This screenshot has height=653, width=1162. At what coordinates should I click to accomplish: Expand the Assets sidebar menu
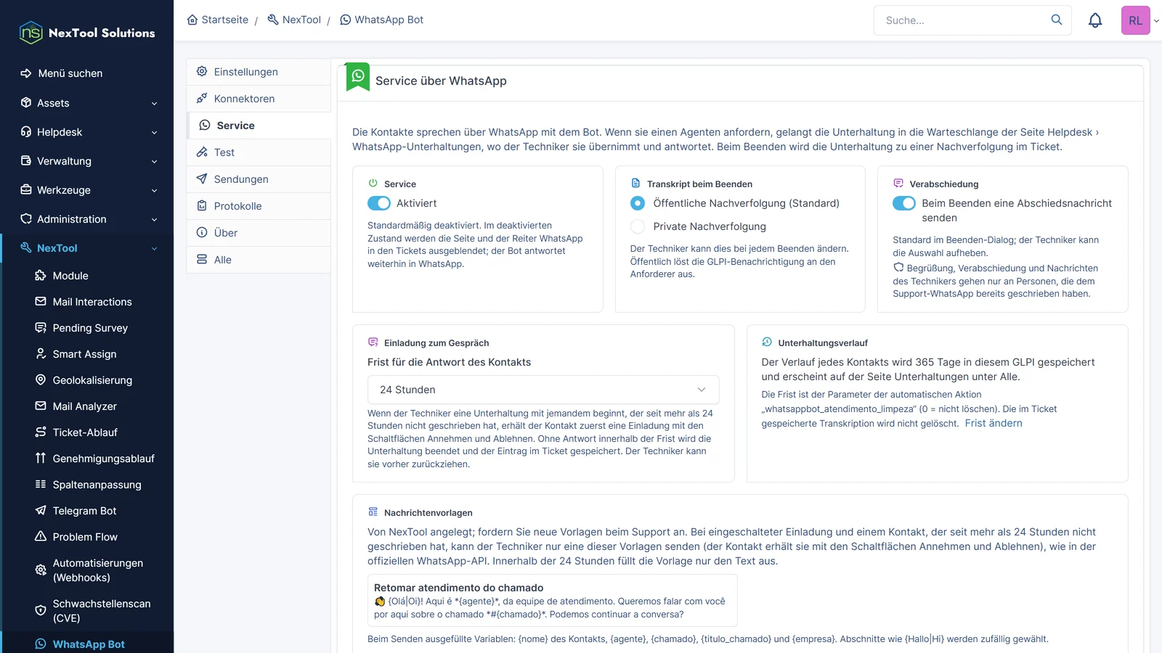[x=88, y=103]
